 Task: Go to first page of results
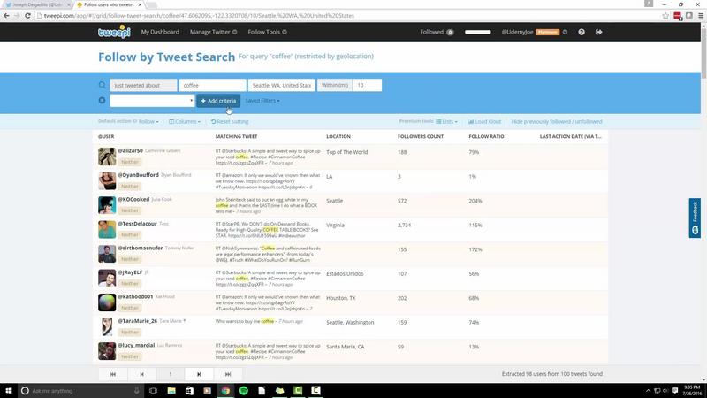113,374
